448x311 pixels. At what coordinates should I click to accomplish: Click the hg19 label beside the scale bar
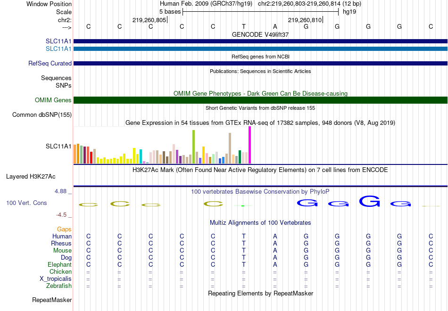tap(349, 12)
